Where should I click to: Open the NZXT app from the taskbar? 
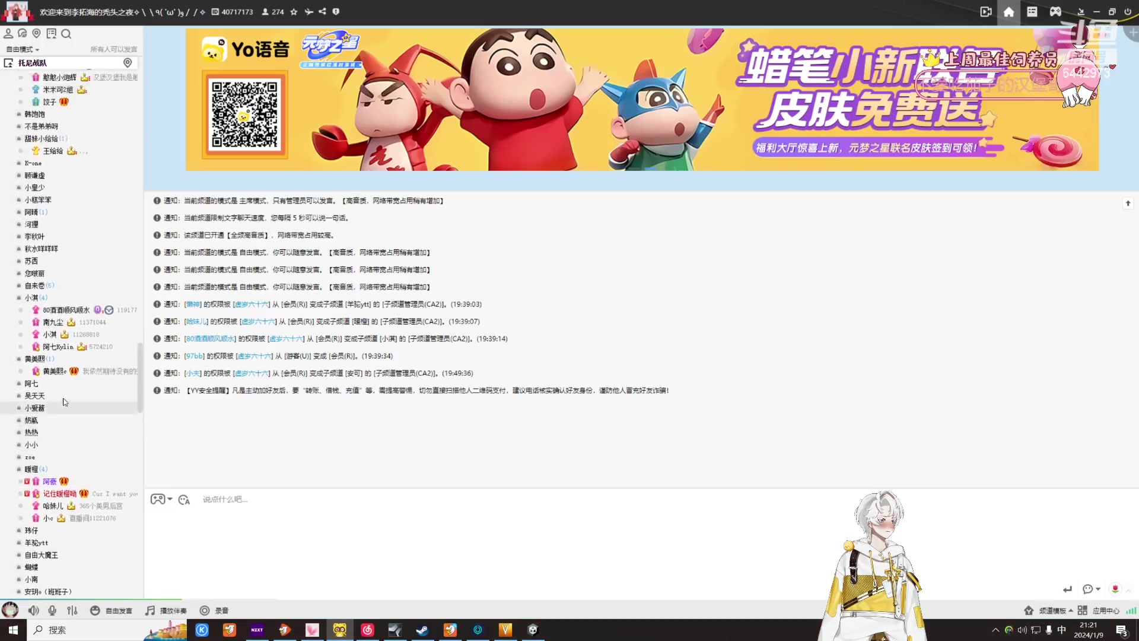[x=257, y=630]
